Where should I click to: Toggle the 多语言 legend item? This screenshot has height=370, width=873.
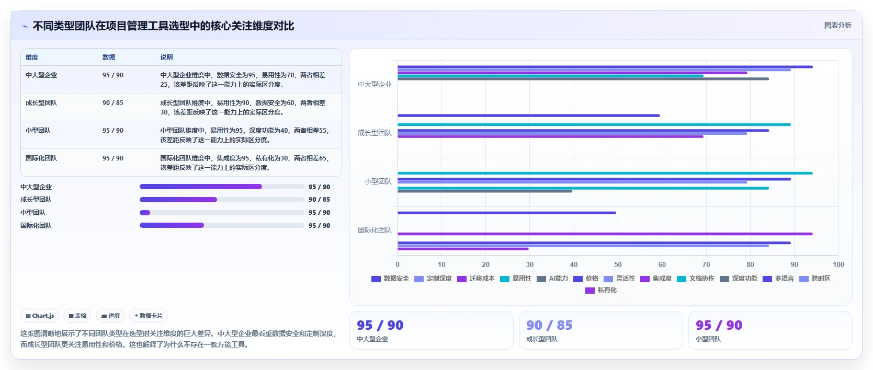778,279
